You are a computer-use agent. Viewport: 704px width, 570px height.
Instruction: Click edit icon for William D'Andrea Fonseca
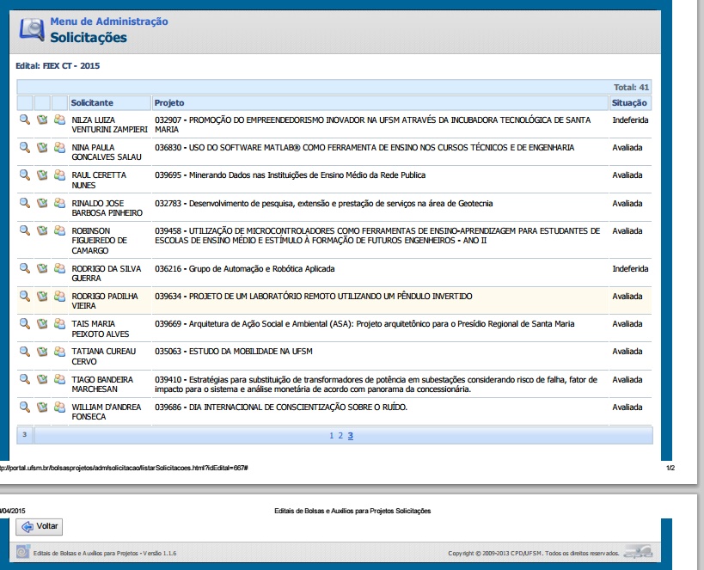pyautogui.click(x=42, y=407)
